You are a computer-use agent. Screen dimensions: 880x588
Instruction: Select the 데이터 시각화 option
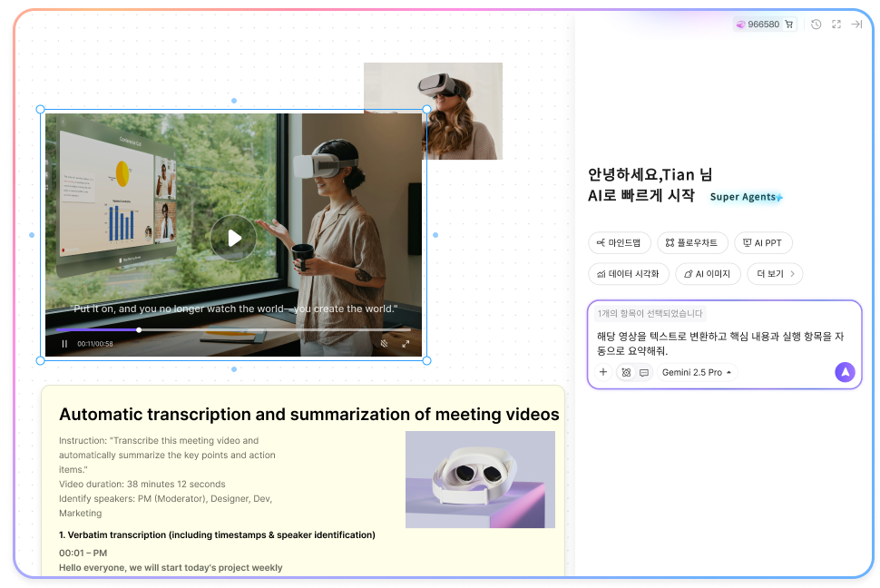click(x=629, y=273)
